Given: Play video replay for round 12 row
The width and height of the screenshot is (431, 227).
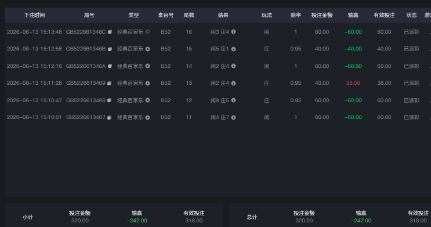Looking at the screenshot, I should [147, 100].
